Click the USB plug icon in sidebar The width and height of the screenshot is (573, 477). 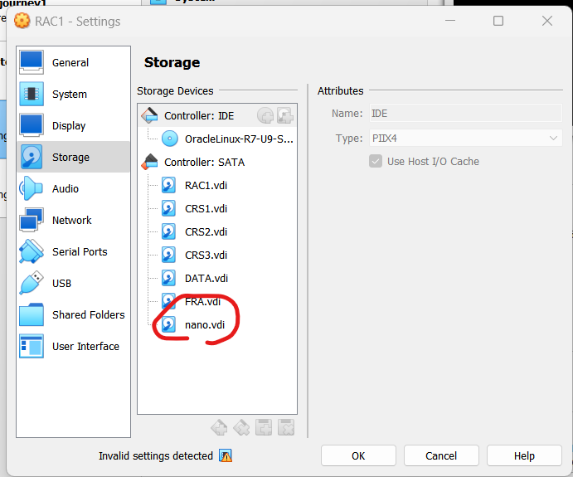point(32,283)
